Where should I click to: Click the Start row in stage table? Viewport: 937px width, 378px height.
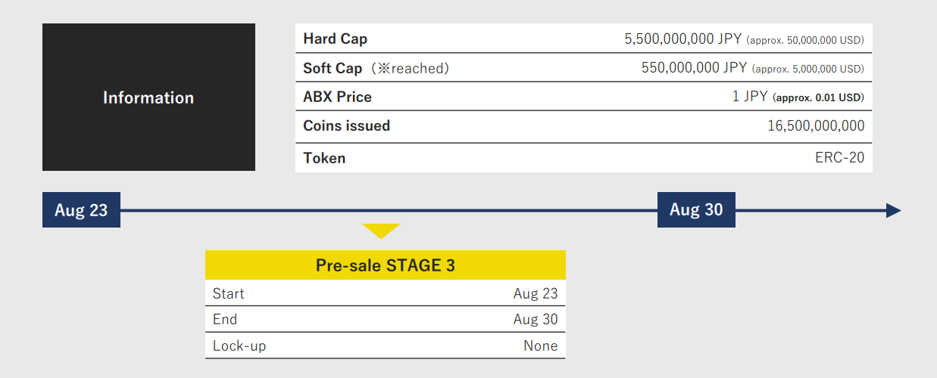385,293
